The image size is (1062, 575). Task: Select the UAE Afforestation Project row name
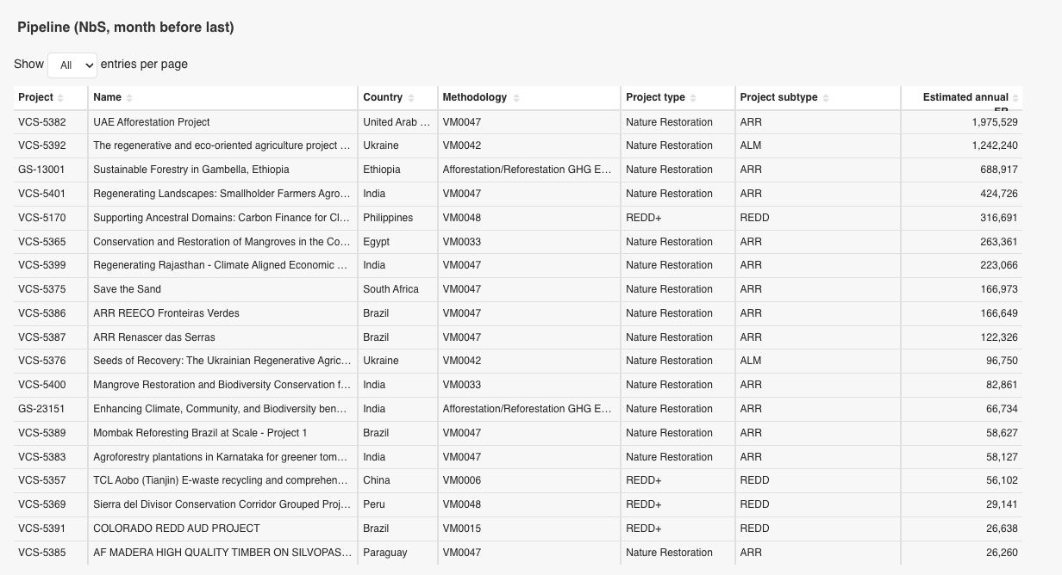[152, 122]
